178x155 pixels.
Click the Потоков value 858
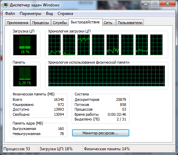click(x=123, y=105)
